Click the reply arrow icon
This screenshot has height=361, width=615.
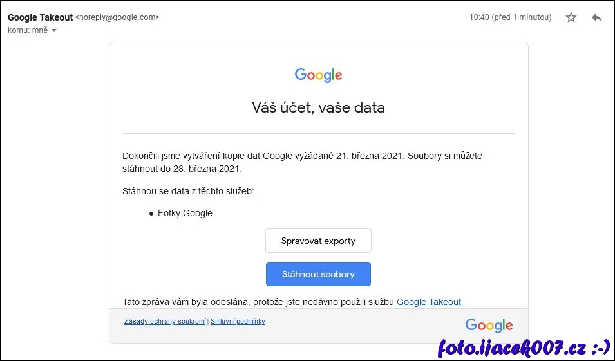[597, 17]
